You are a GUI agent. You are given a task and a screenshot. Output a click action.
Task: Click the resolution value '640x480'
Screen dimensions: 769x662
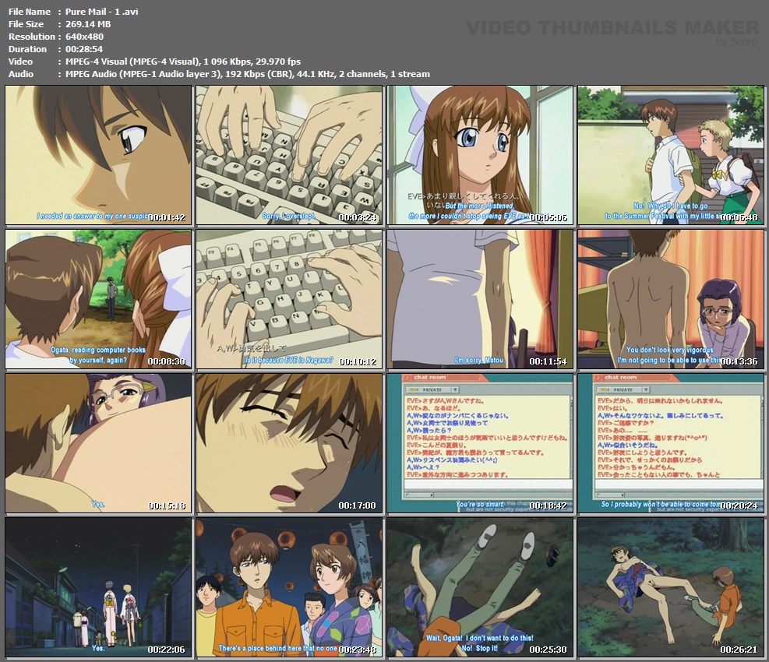coord(84,37)
